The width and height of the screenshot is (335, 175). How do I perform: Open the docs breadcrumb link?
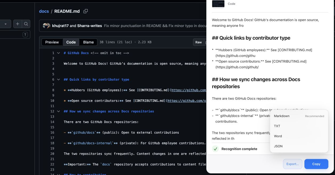click(44, 11)
